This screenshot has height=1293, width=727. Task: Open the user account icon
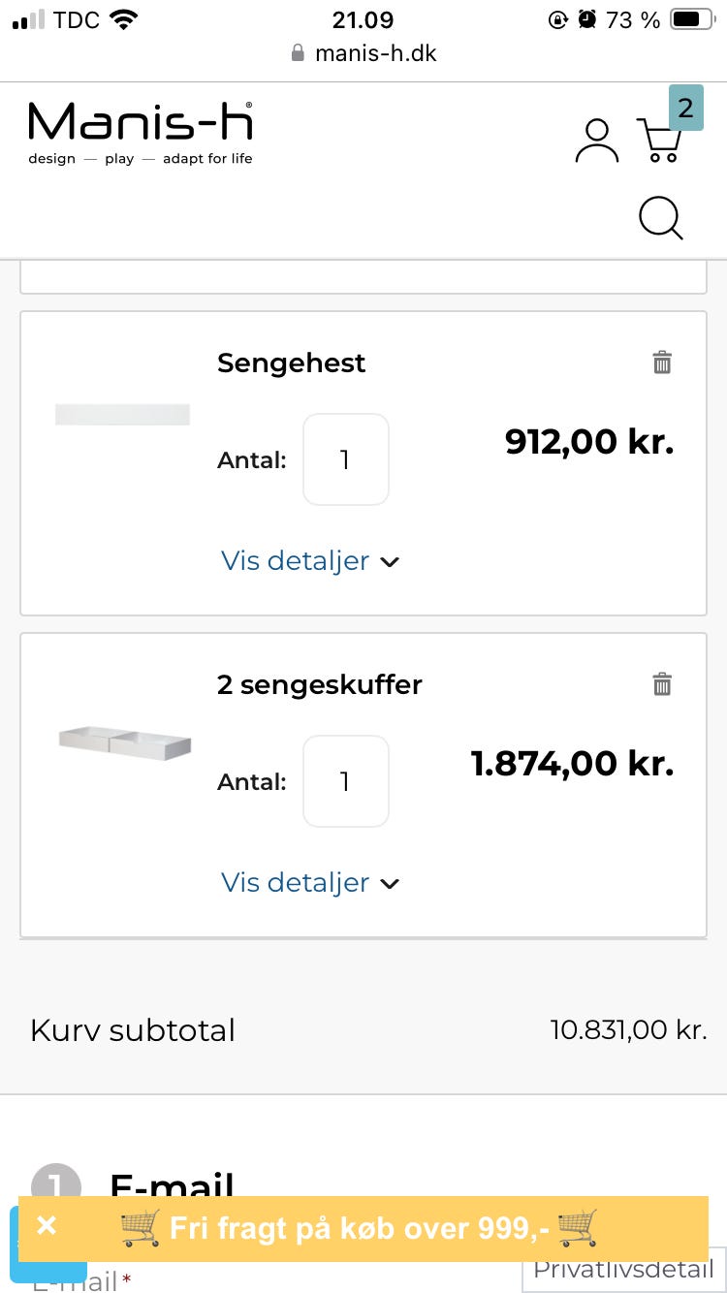pos(596,141)
